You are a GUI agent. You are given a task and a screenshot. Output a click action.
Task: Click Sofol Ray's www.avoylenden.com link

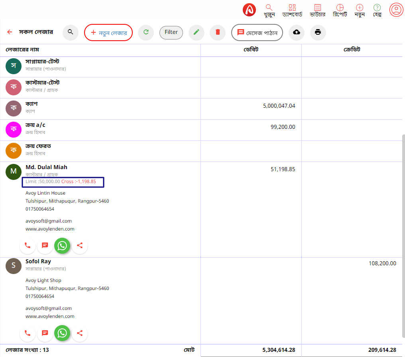point(50,316)
